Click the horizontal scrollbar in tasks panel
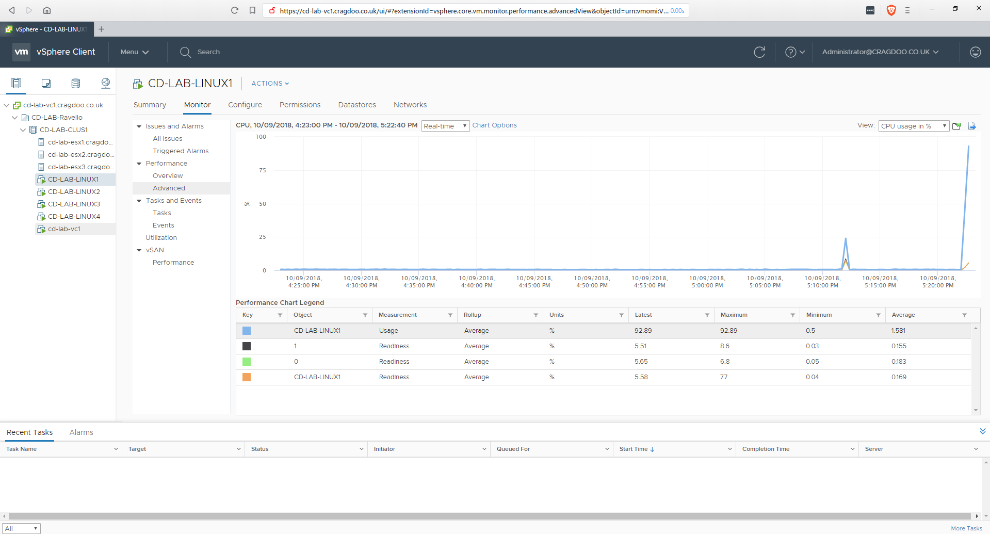This screenshot has width=990, height=534. pos(490,516)
